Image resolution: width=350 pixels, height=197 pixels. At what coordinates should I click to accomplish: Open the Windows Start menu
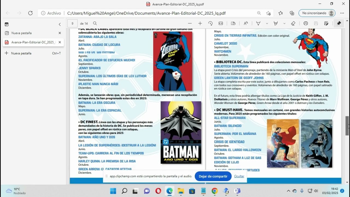click(113, 191)
